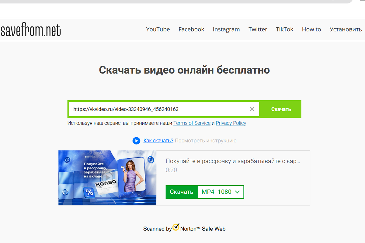Viewport: 365px width, 243px height.
Task: Click the Посмотреть инструкцию text
Action: (206, 141)
